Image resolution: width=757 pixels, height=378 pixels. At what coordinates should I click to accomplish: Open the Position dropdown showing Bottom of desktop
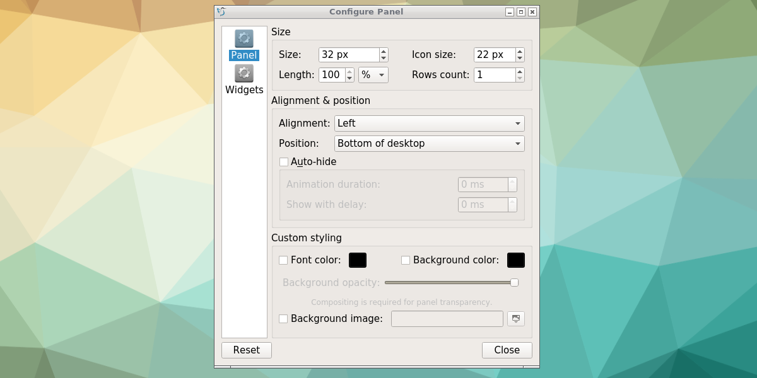coord(430,144)
